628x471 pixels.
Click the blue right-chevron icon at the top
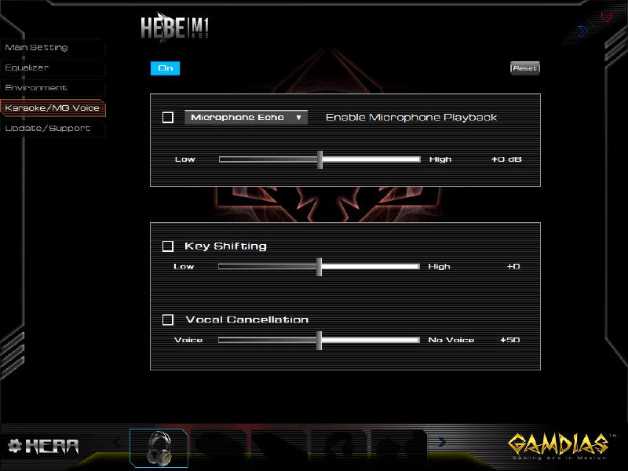click(583, 31)
